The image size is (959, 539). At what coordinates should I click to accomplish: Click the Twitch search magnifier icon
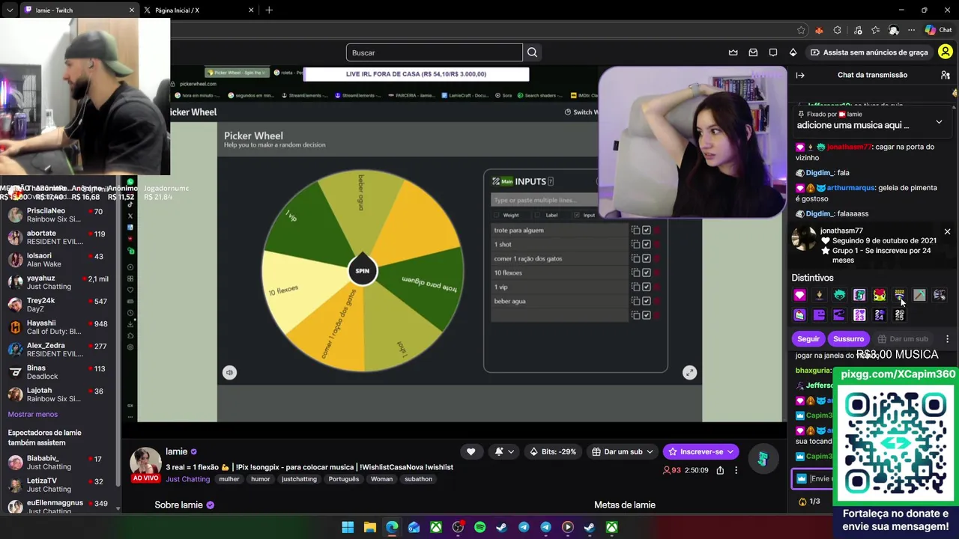[532, 52]
